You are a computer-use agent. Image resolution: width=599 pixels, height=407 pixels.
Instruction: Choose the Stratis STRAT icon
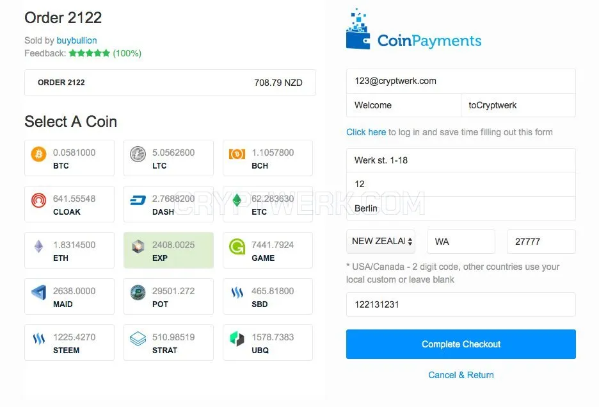tap(138, 339)
